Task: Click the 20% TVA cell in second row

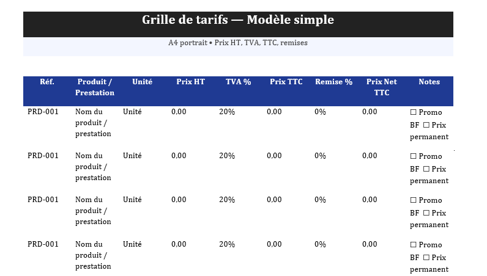Action: click(x=227, y=156)
